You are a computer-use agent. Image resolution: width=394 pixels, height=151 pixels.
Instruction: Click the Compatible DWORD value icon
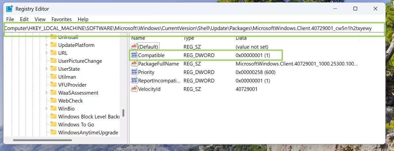click(134, 55)
